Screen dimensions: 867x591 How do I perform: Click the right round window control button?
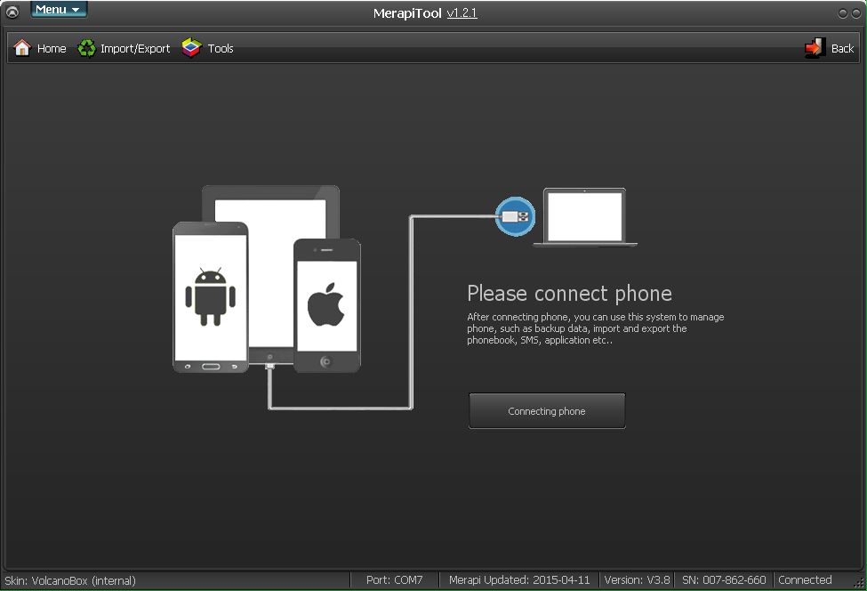click(x=856, y=13)
